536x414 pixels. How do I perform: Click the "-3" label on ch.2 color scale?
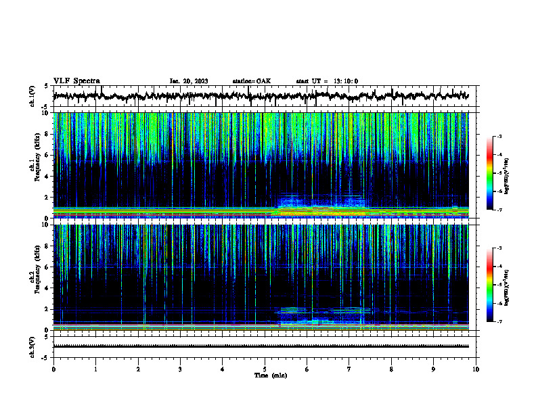point(499,248)
